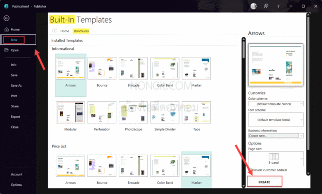Click the breadcrumb back arrow icon

54,31
